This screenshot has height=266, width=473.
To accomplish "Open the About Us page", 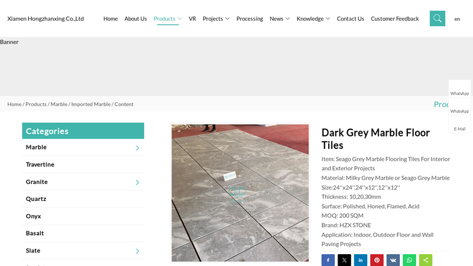I will (135, 19).
